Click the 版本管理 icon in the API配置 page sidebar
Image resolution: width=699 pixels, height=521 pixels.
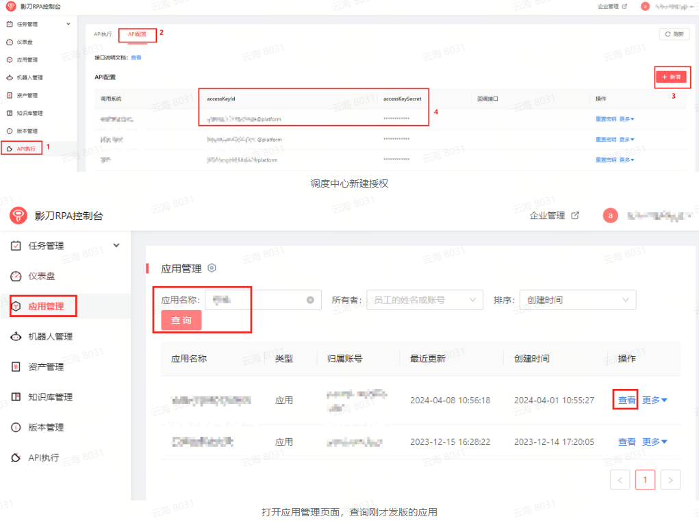click(x=10, y=131)
